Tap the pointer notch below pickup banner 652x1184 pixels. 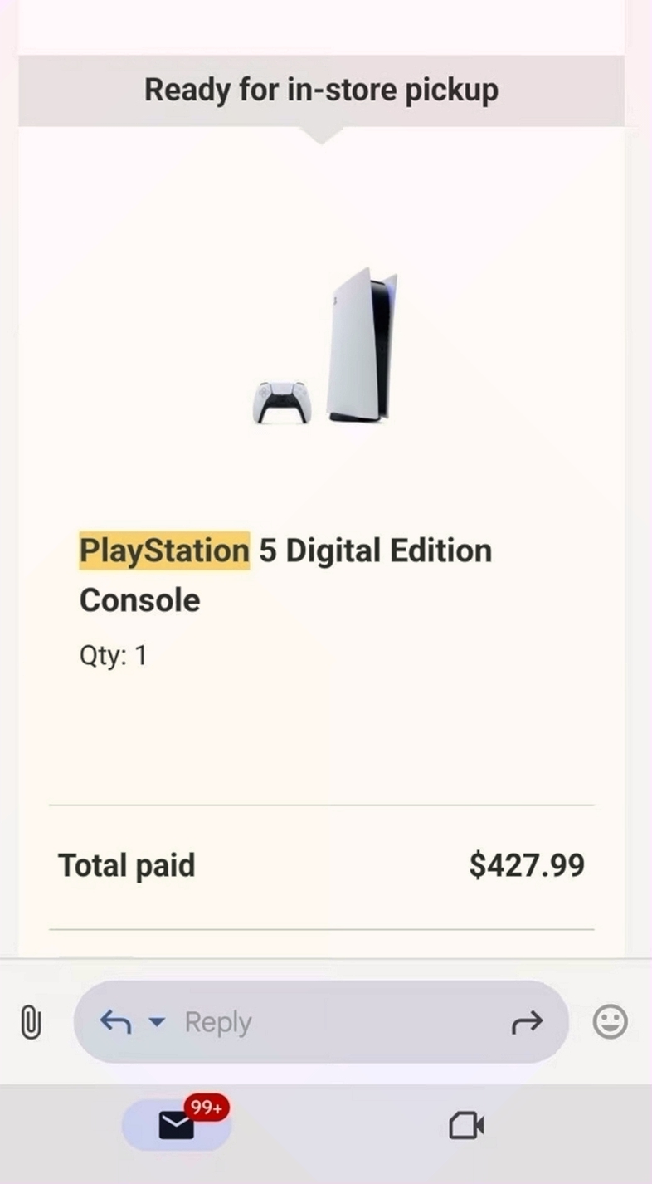click(x=321, y=135)
